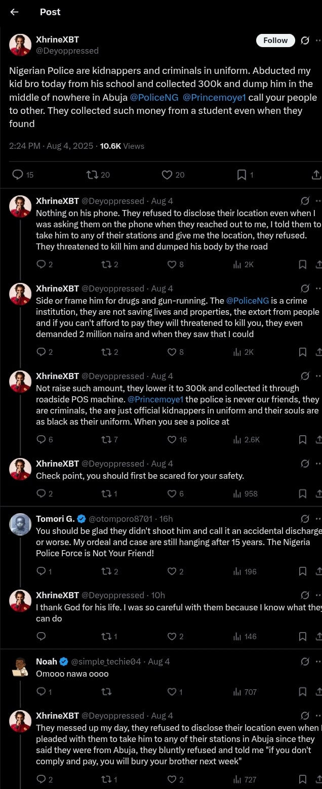
Task: Like the main post with 20 likes
Action: [x=167, y=175]
